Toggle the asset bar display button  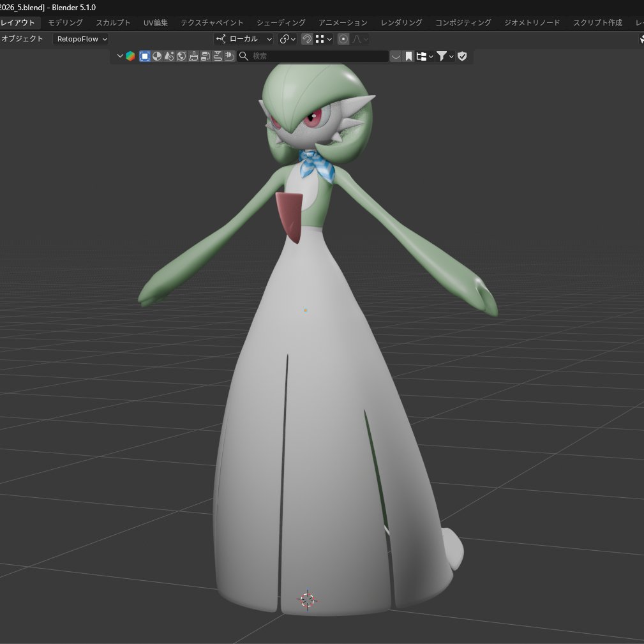pyautogui.click(x=396, y=56)
